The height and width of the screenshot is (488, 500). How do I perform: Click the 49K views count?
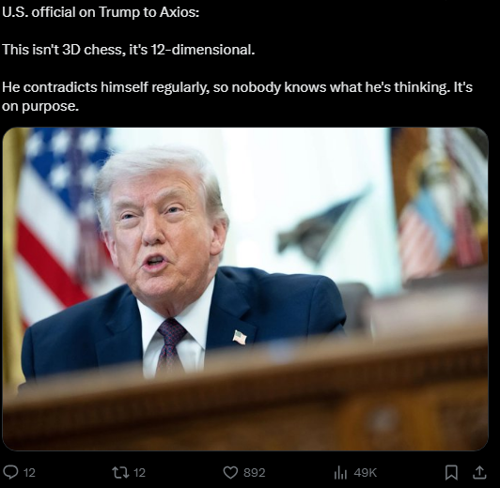pyautogui.click(x=365, y=472)
